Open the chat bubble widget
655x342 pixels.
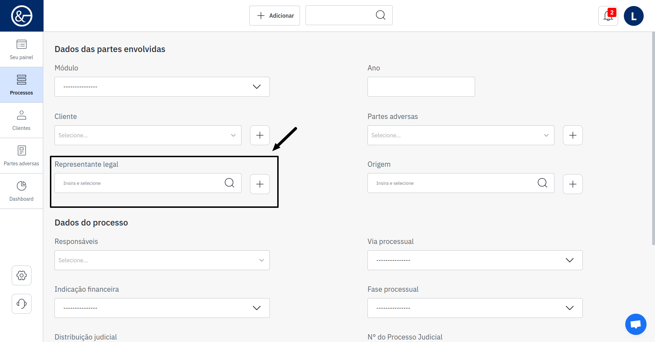coord(636,324)
